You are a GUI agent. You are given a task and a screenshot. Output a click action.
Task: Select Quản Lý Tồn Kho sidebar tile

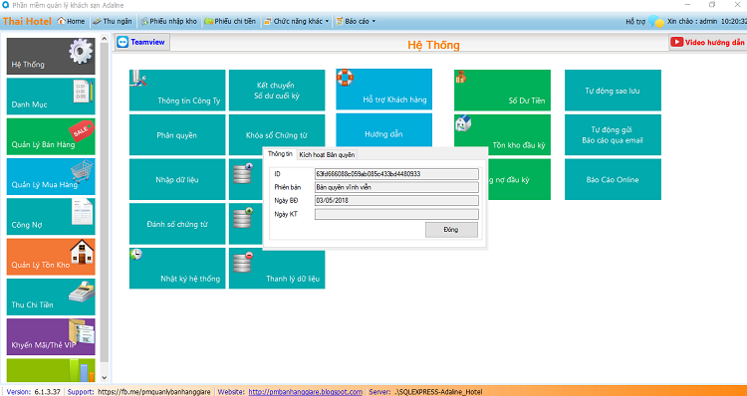[x=51, y=257]
